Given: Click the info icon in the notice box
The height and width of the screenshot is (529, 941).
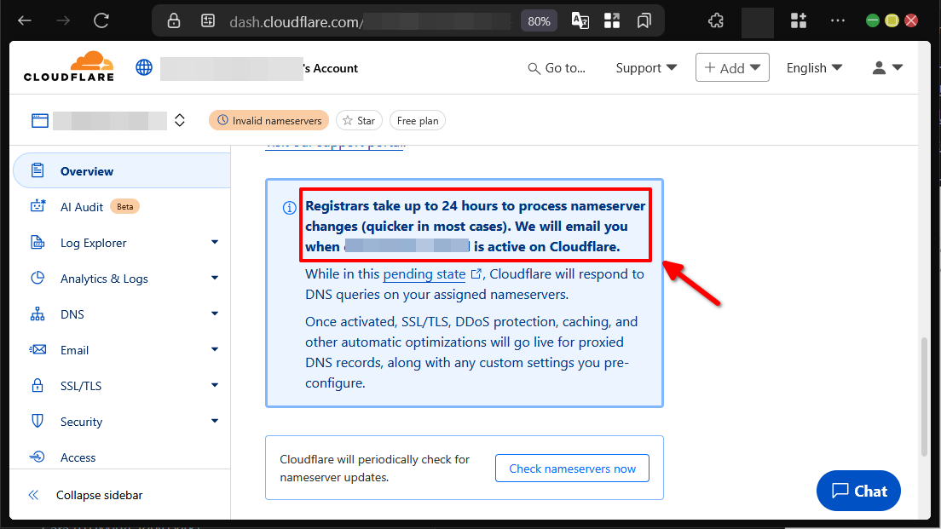Looking at the screenshot, I should pos(289,208).
